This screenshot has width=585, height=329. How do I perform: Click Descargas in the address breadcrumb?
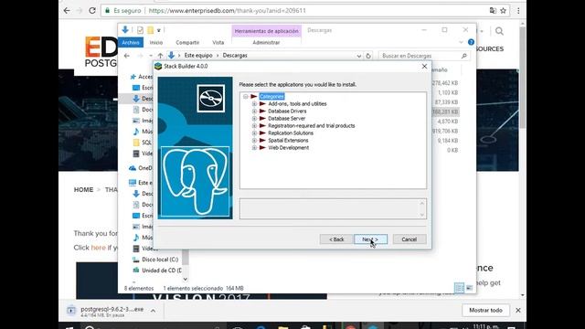coord(235,56)
